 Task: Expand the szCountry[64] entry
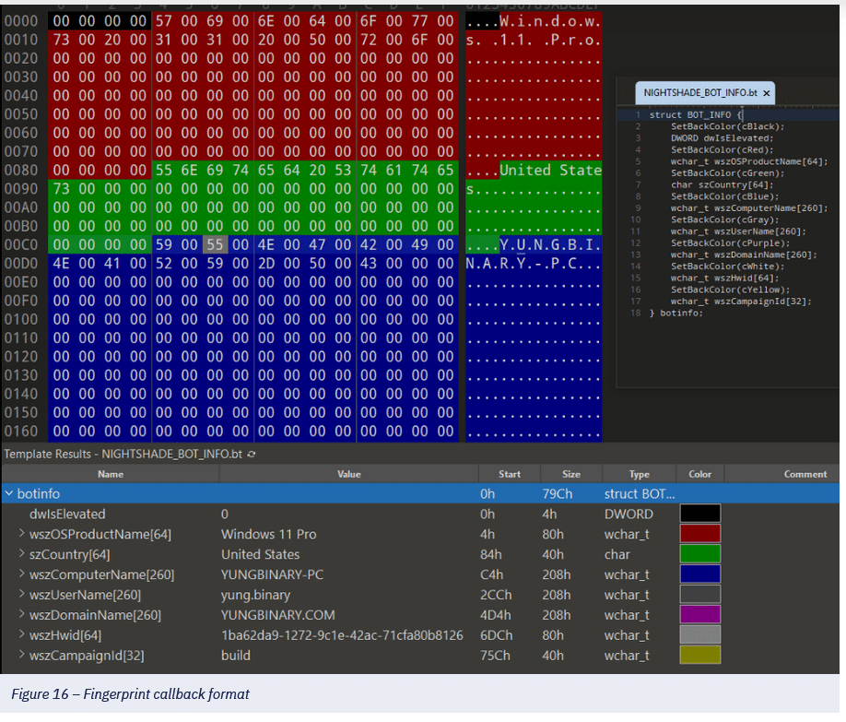22,554
